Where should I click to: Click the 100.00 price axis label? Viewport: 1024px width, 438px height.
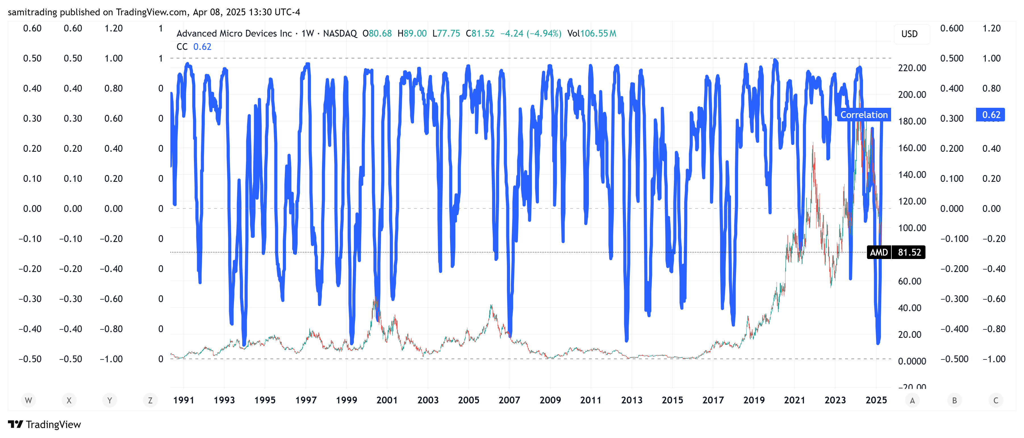[x=912, y=228]
